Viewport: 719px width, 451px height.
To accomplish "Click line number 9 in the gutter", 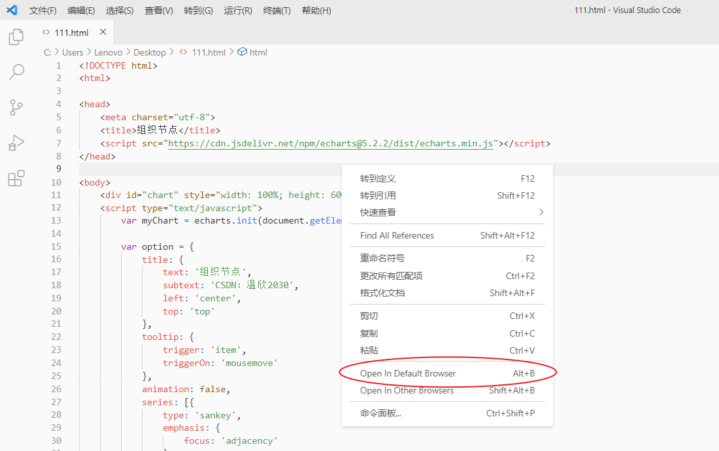I will (58, 169).
